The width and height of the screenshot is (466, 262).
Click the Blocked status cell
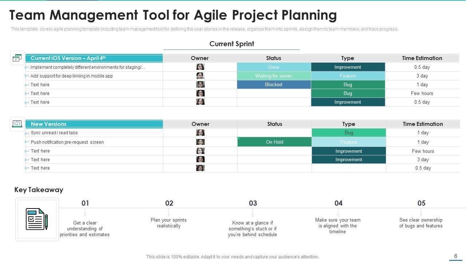[274, 84]
